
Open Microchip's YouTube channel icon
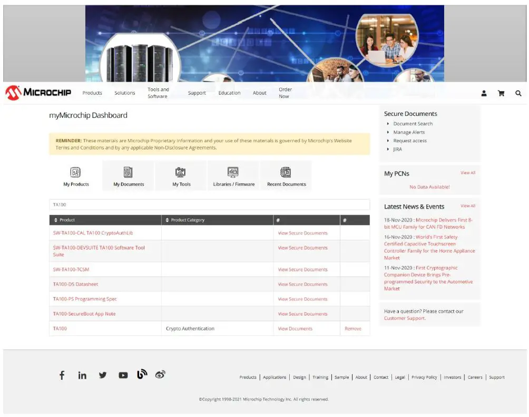coord(123,375)
